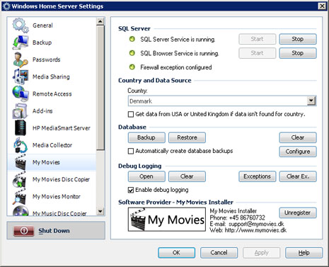Screen dimensions: 329x267
Task: Click the Firewall exception green status light
Action: tap(132, 67)
